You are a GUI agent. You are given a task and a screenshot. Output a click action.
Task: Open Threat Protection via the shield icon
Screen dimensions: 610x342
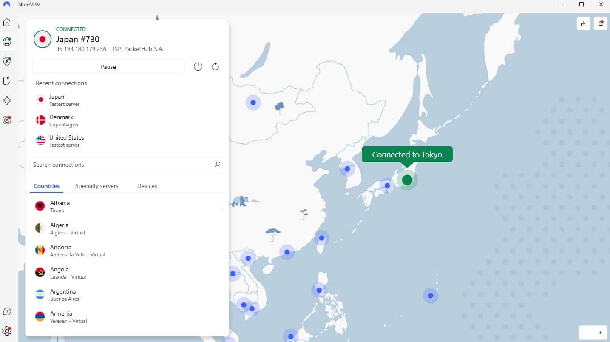[7, 61]
